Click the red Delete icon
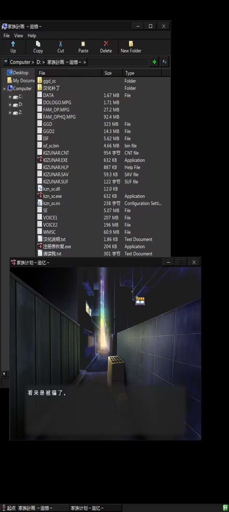The height and width of the screenshot is (512, 229). (x=106, y=44)
